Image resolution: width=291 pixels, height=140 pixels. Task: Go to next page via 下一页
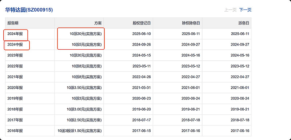pyautogui.click(x=245, y=10)
